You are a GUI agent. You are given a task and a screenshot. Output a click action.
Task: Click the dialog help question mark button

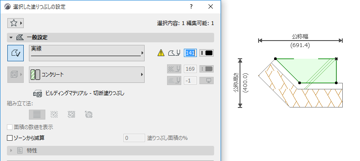point(191,6)
